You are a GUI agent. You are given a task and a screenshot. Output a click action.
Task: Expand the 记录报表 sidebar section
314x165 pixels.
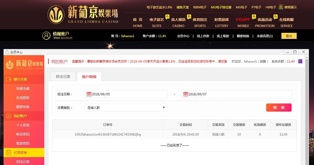24,153
